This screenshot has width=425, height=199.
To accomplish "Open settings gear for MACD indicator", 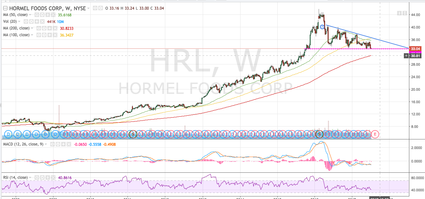I will pyautogui.click(x=58, y=145).
